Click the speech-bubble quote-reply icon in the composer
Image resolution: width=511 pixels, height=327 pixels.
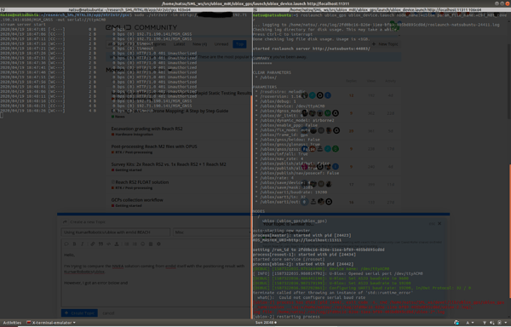click(66, 244)
